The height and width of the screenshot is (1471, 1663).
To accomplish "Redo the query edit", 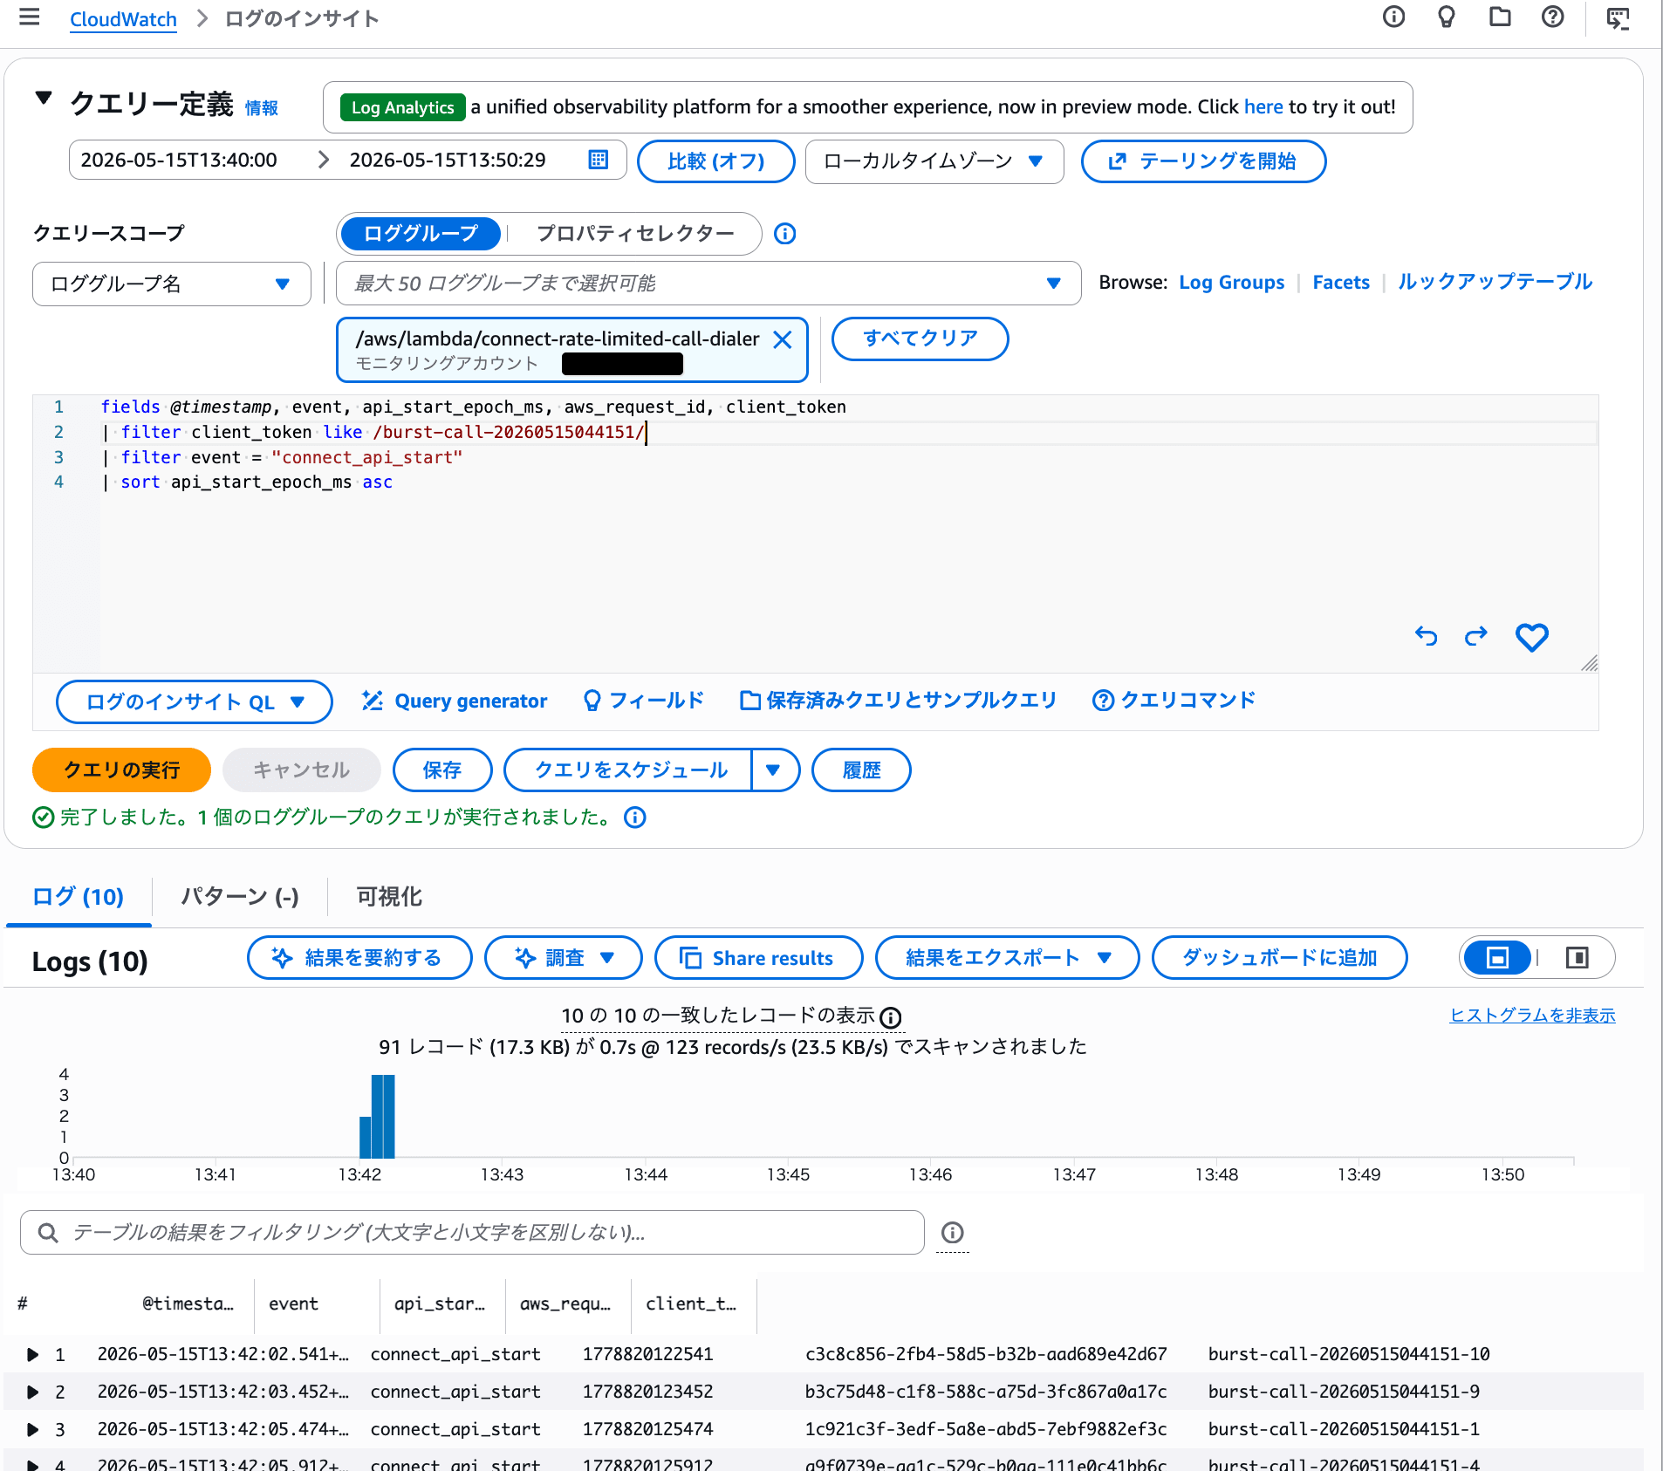I will pos(1475,637).
